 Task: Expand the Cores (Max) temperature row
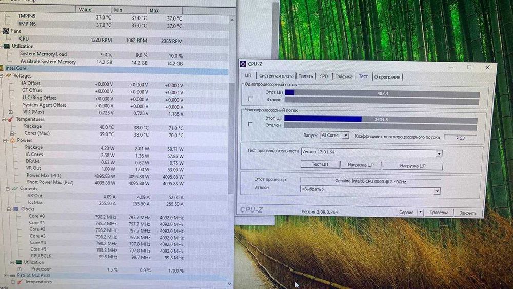(12, 133)
